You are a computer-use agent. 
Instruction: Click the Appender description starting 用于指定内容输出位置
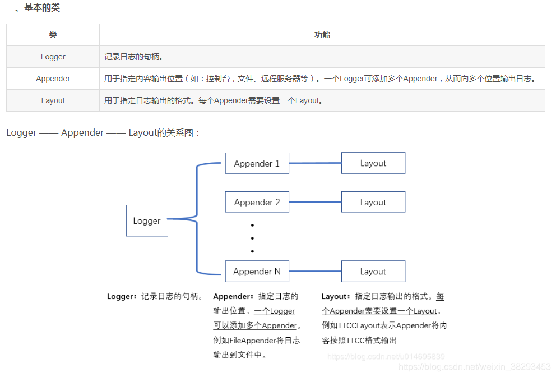[320, 79]
